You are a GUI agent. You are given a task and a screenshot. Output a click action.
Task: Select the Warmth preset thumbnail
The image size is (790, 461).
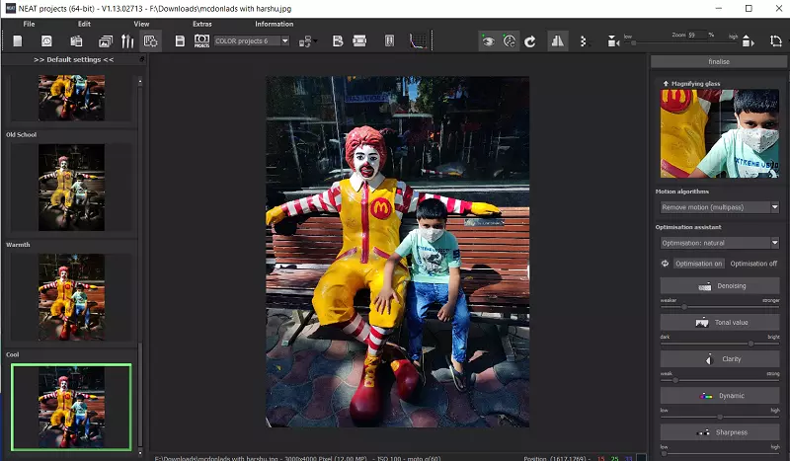coord(71,295)
